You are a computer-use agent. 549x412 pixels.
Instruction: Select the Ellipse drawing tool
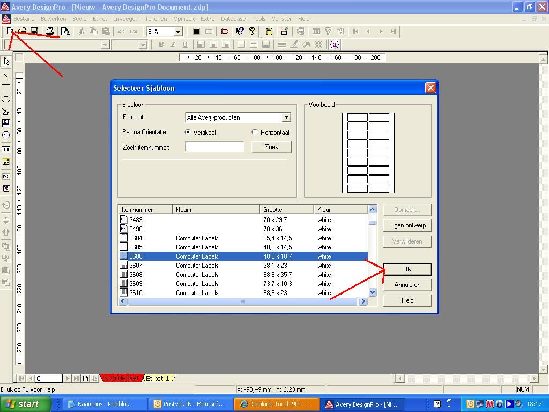tap(6, 99)
